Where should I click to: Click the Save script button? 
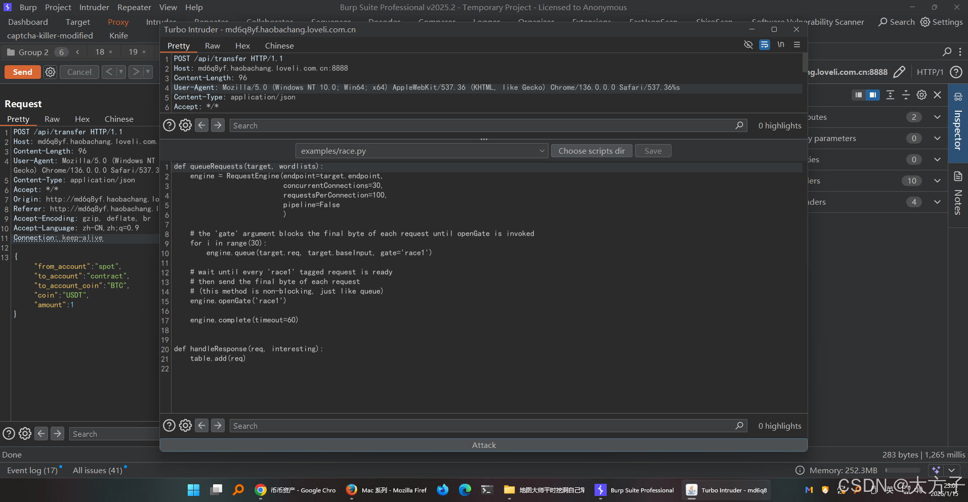pyautogui.click(x=653, y=151)
